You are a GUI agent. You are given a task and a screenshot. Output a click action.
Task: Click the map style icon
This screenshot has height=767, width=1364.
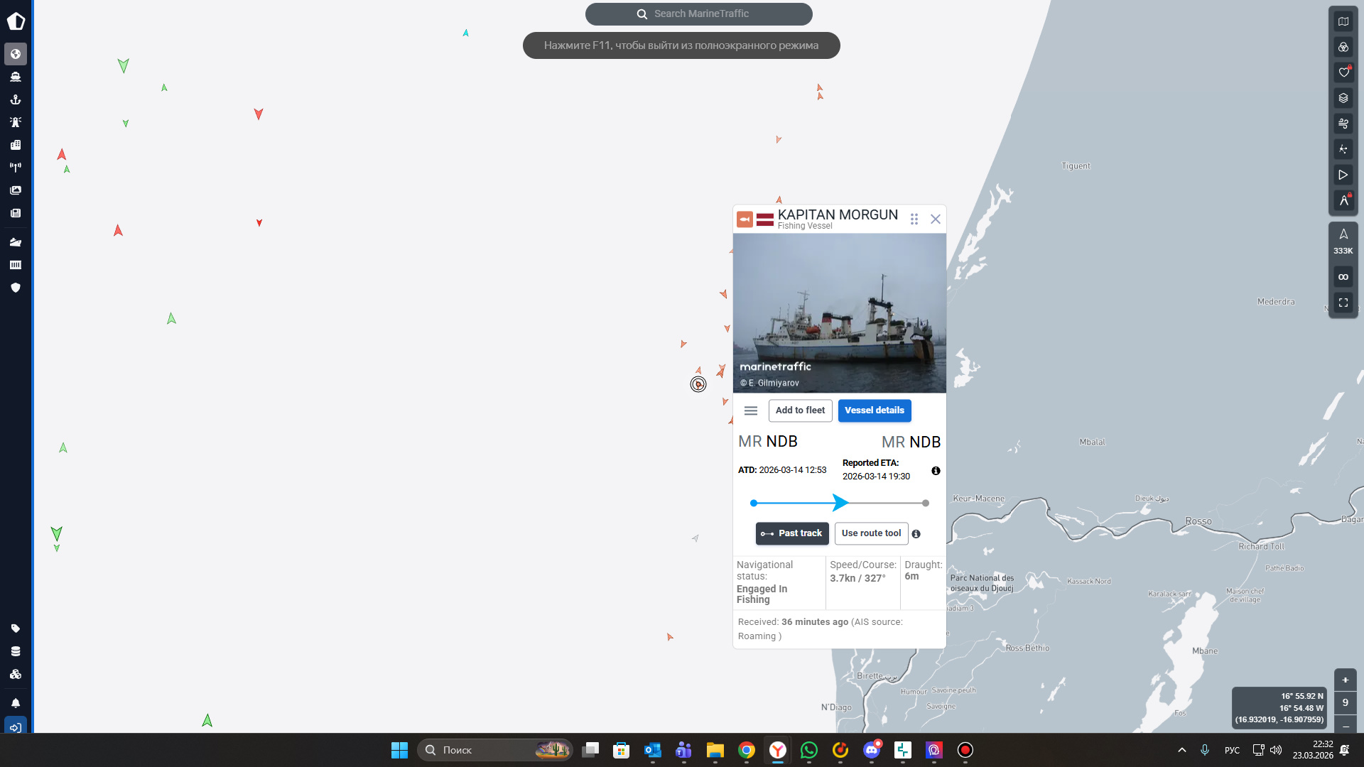1343,21
